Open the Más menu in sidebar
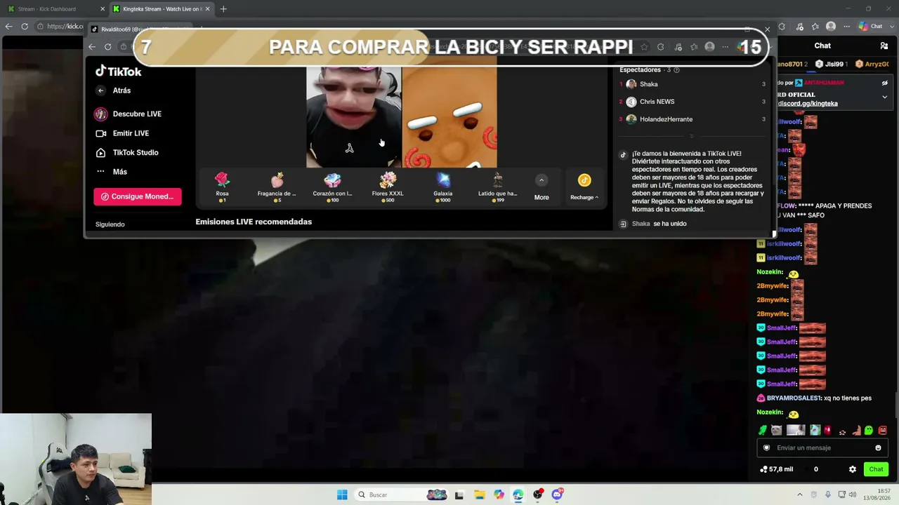 [x=112, y=172]
